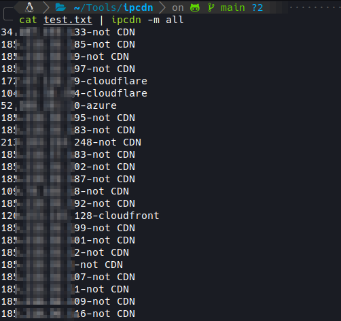The width and height of the screenshot is (341, 321).
Task: Click the cat command word
Action: tap(28, 20)
